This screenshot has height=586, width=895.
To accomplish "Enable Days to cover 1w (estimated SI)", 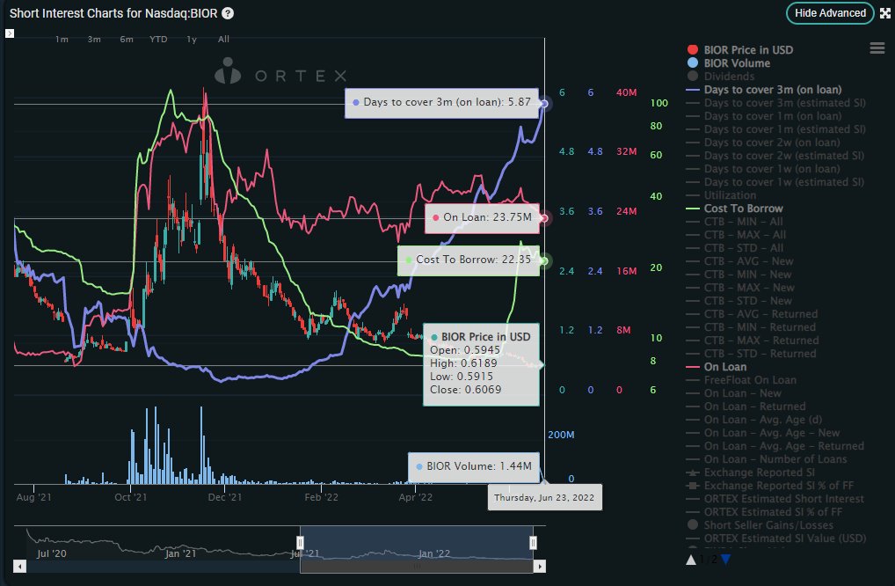I will coord(775,182).
